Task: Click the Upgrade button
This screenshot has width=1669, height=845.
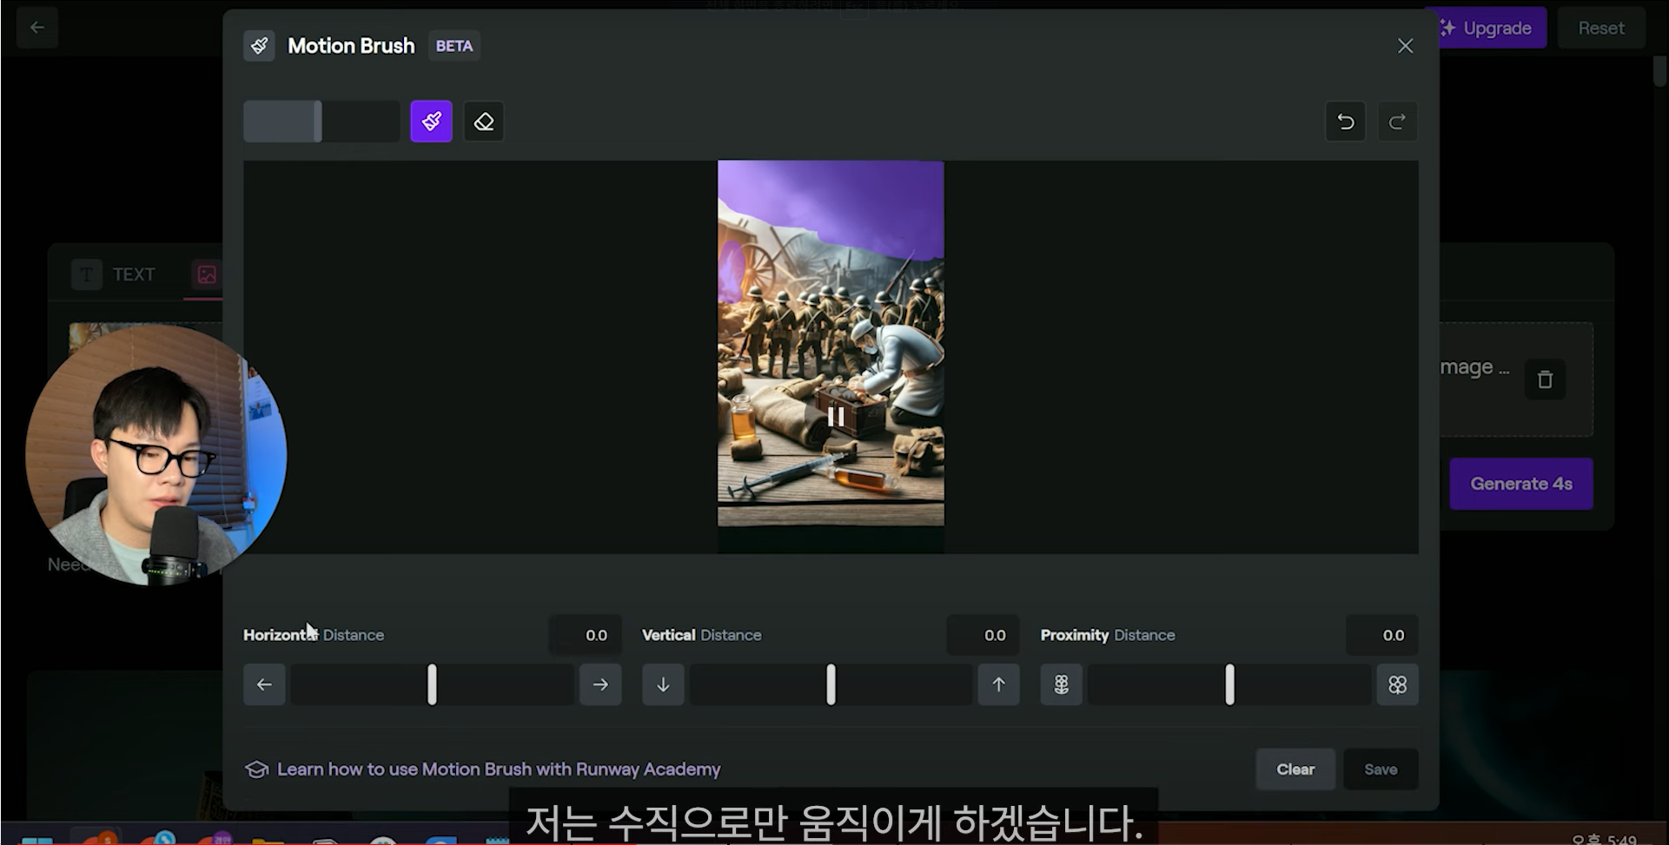Action: [x=1487, y=28]
